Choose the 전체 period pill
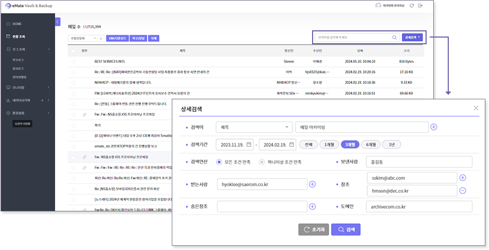489x250 pixels. (308, 145)
